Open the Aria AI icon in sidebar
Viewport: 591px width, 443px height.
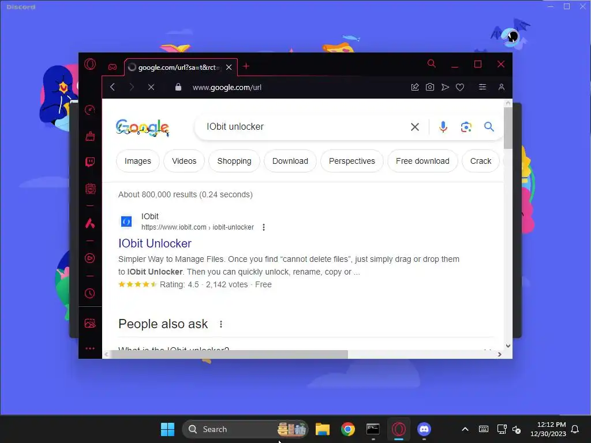pyautogui.click(x=90, y=223)
